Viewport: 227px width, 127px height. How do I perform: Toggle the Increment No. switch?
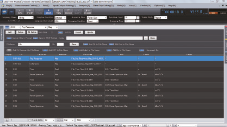click(x=142, y=50)
